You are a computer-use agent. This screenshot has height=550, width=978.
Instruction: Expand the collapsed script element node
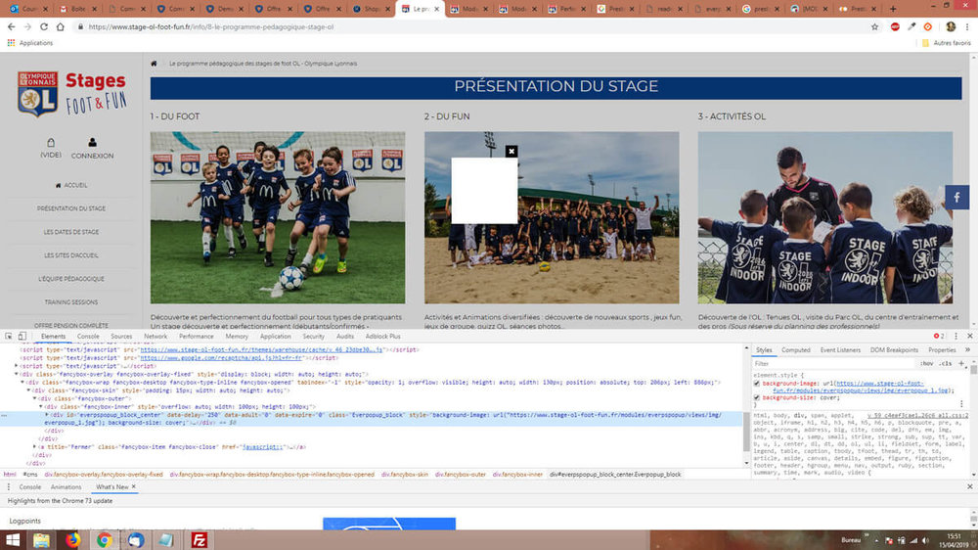[17, 366]
